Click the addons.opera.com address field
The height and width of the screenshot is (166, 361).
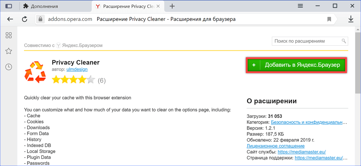point(70,19)
